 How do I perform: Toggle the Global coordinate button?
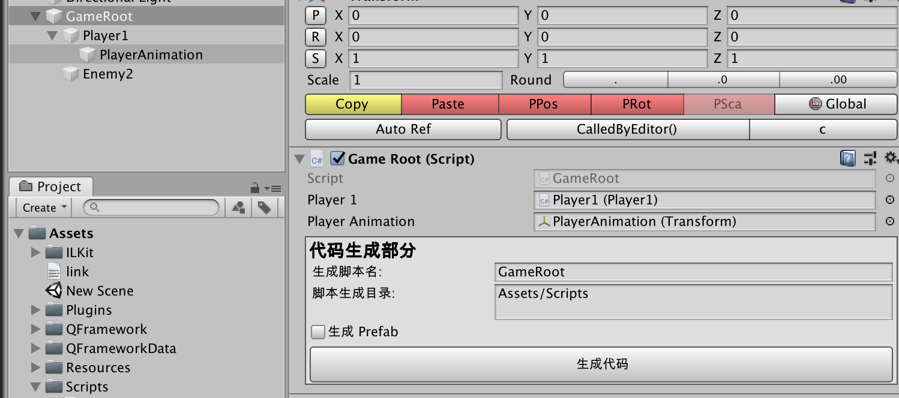pyautogui.click(x=837, y=104)
